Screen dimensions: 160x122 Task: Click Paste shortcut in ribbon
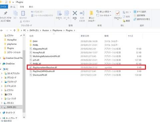[42, 15]
